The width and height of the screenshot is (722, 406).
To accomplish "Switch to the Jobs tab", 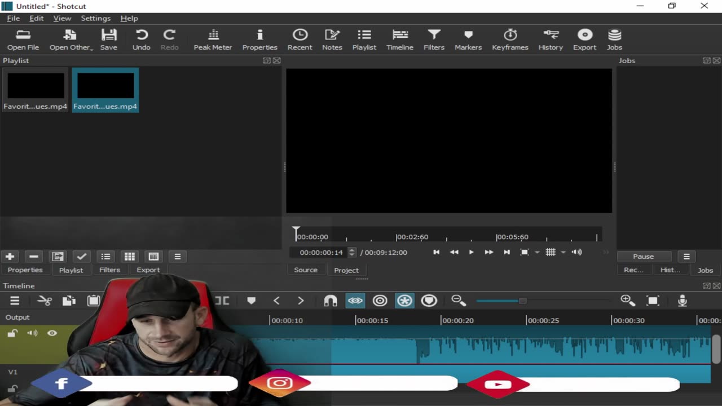I will click(705, 270).
